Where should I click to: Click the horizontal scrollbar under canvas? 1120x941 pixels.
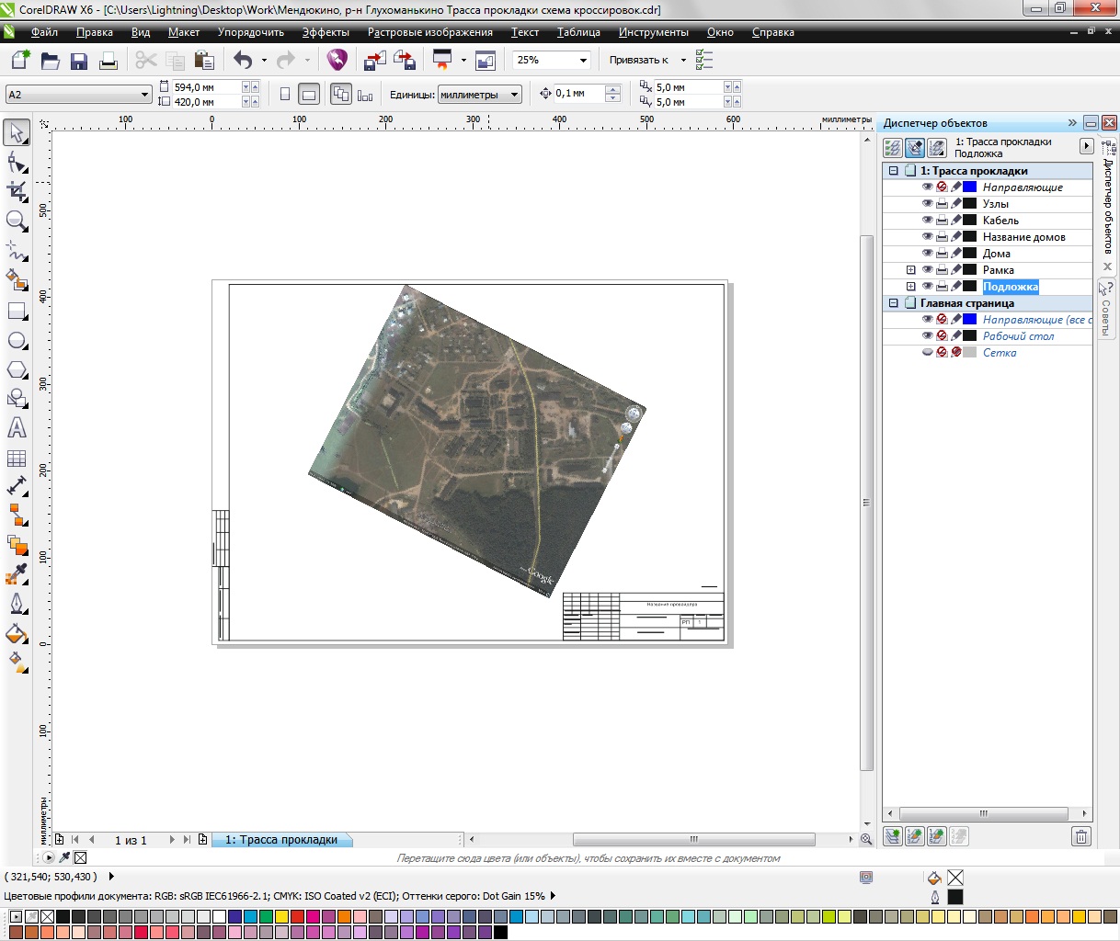pyautogui.click(x=694, y=840)
